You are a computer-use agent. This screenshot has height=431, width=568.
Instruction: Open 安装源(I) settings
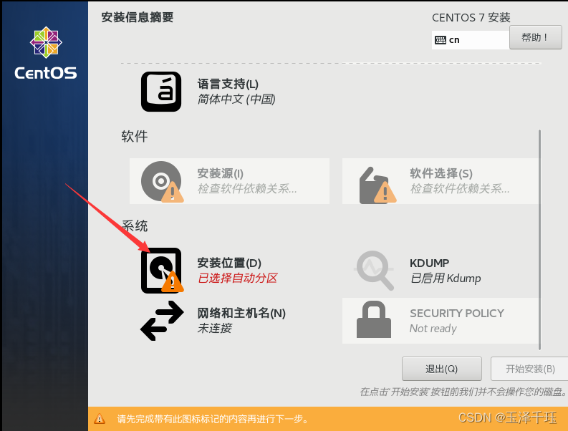(x=220, y=173)
